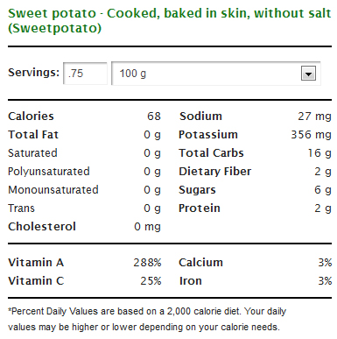Viewport: 337px width, 339px height.
Task: Click the Calories label
Action: [31, 117]
